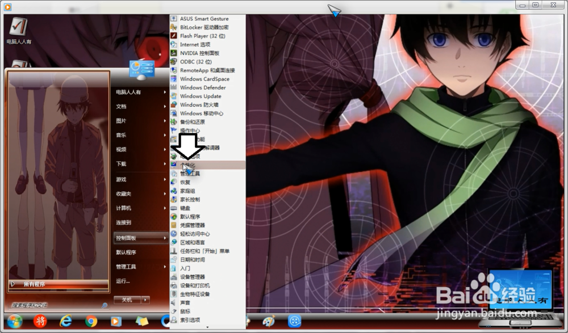
Task: Expand the 游戏 submenu arrow
Action: [165, 179]
